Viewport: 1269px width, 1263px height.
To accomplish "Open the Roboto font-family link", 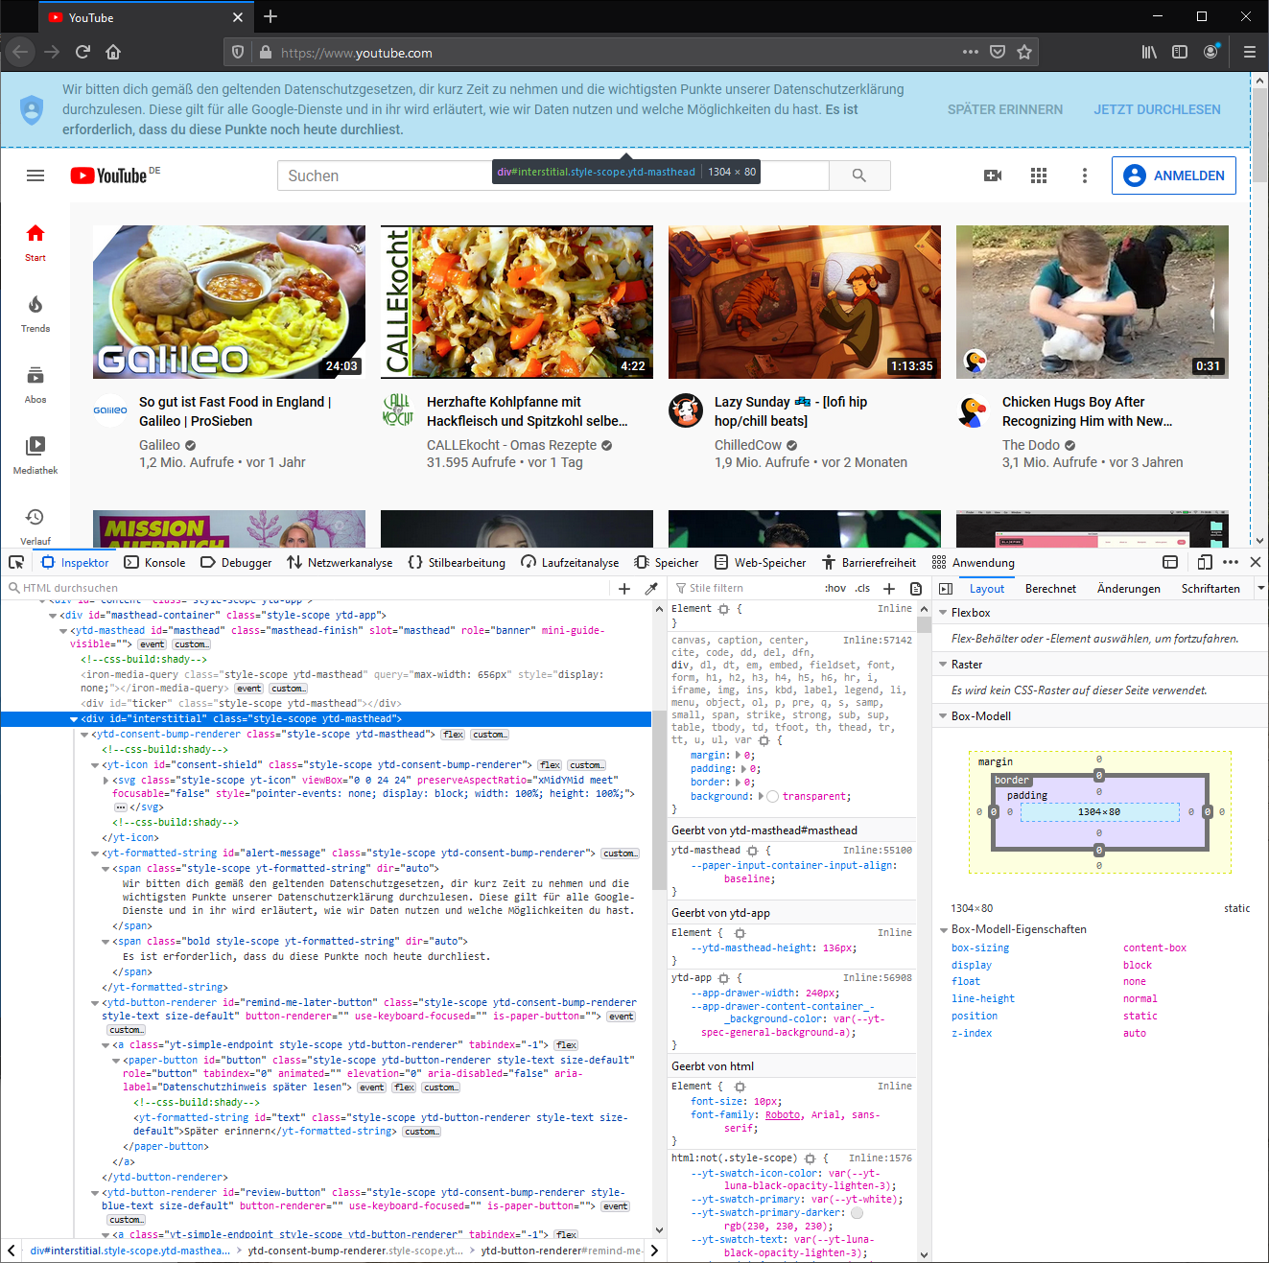I will [x=783, y=1114].
